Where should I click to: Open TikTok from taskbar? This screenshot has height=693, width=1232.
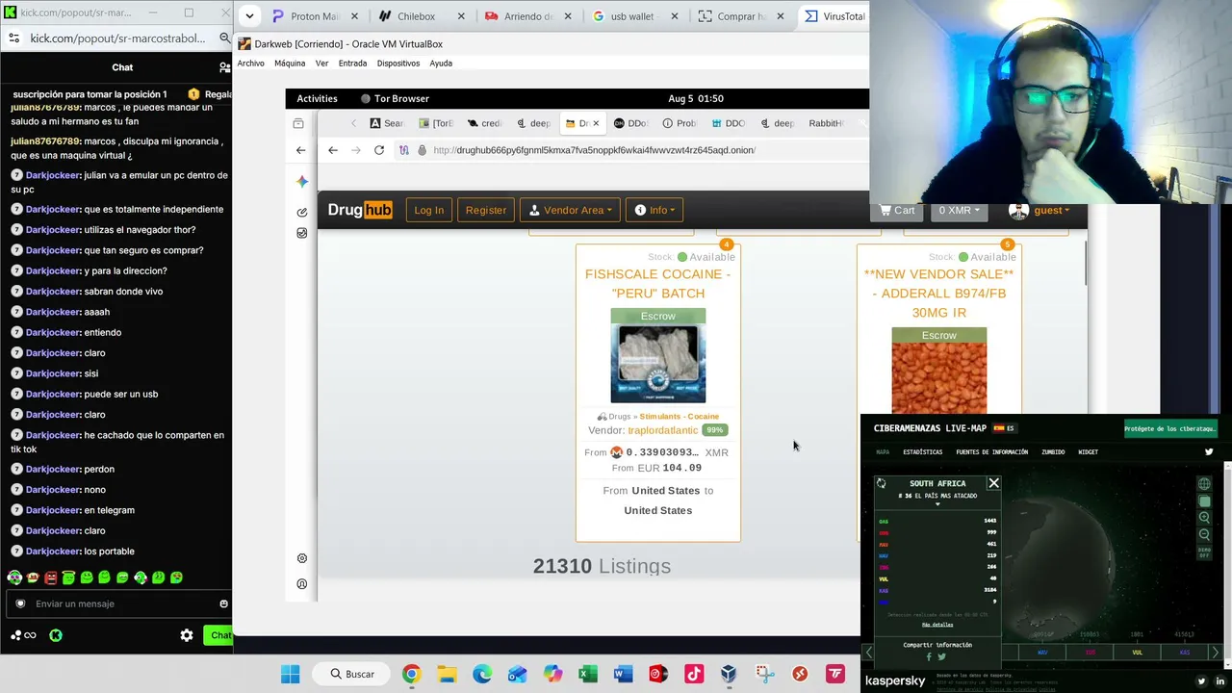(x=694, y=674)
